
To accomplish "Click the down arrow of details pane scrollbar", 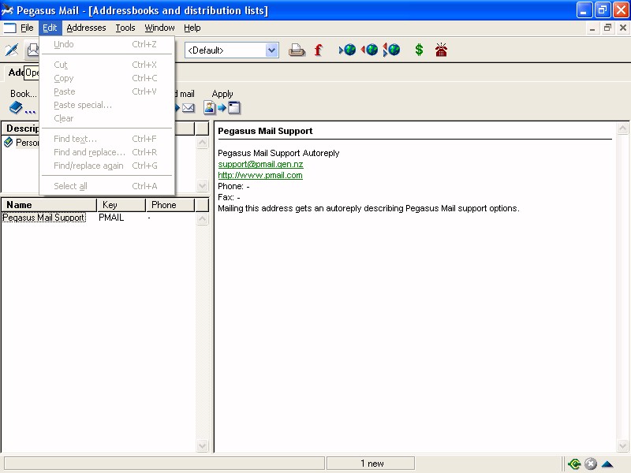I will tap(622, 445).
